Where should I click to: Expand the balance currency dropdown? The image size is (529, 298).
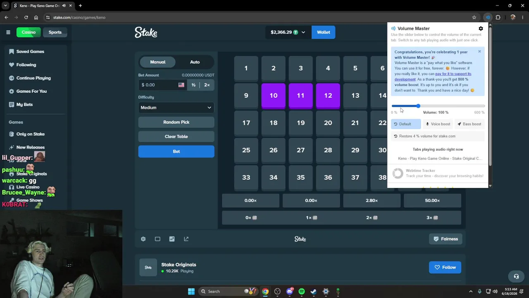pyautogui.click(x=303, y=32)
